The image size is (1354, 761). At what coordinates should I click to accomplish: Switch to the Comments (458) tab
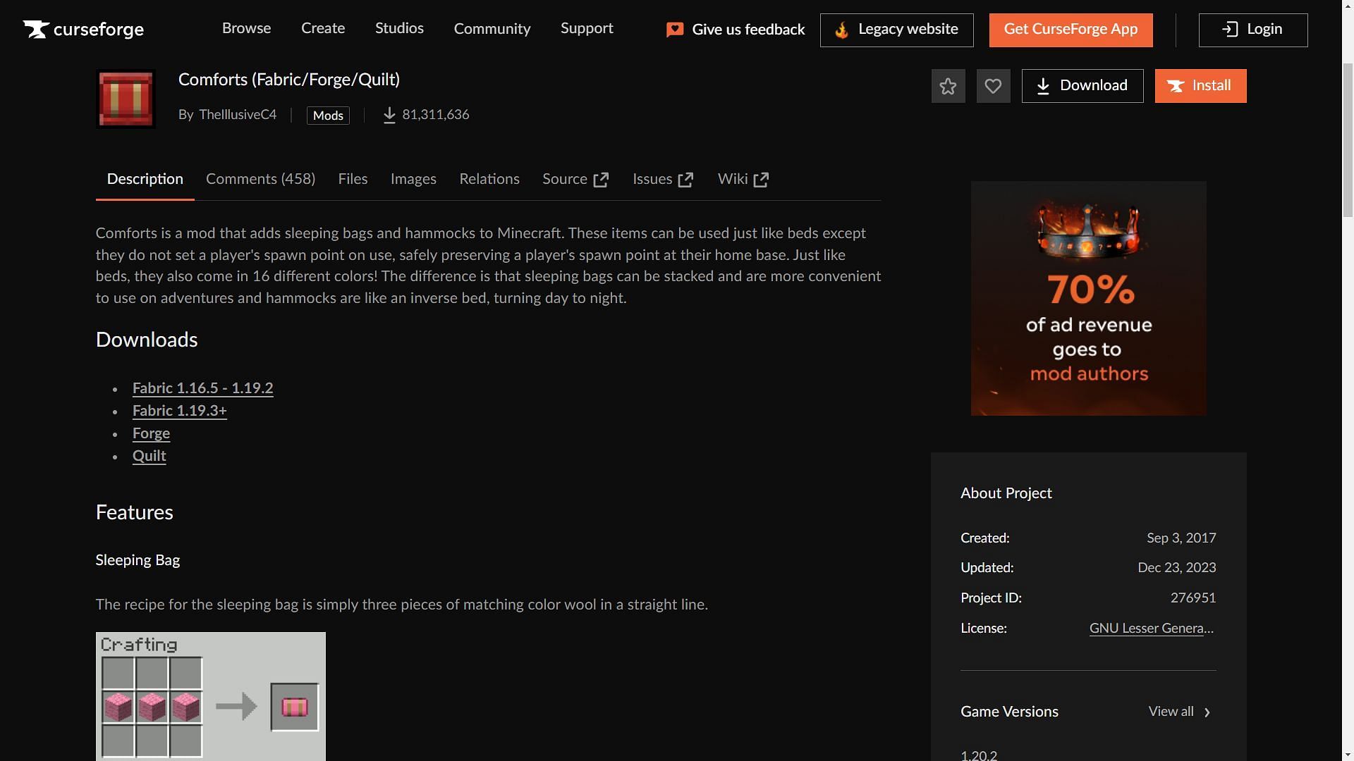click(260, 179)
